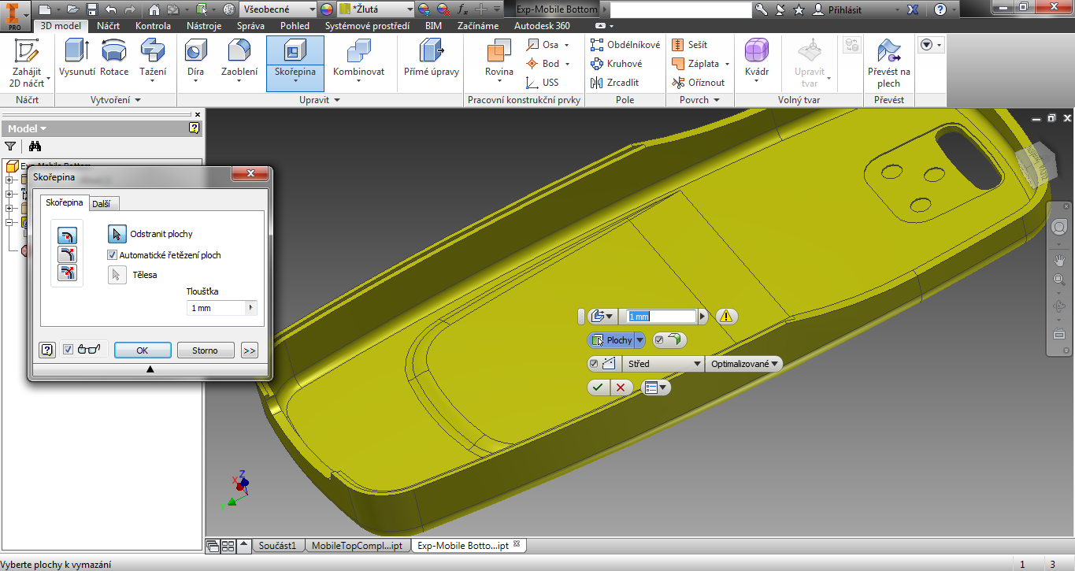Toggle the approximation checkbox beside Střed

pyautogui.click(x=594, y=364)
